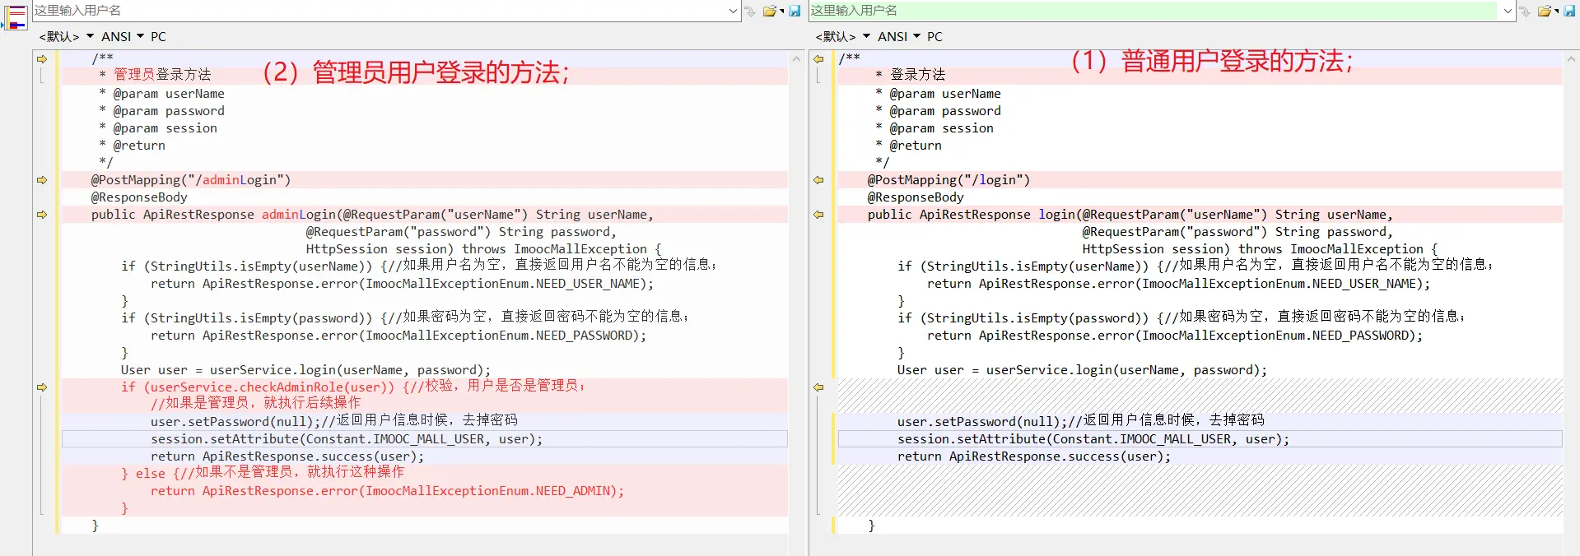Screen dimensions: 1580x556
Task: Click the right pane PC line ending label
Action: coord(934,36)
